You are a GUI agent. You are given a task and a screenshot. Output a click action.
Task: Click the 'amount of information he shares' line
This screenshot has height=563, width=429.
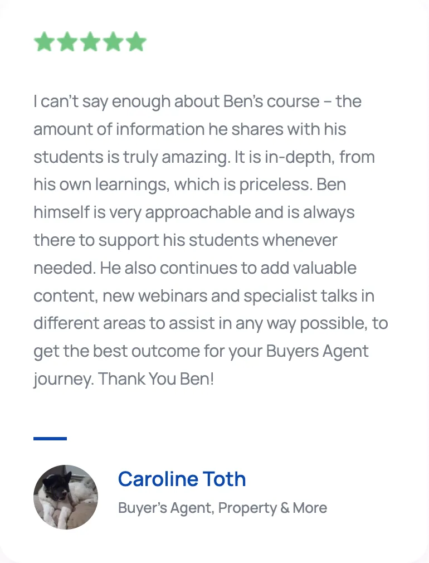point(190,129)
